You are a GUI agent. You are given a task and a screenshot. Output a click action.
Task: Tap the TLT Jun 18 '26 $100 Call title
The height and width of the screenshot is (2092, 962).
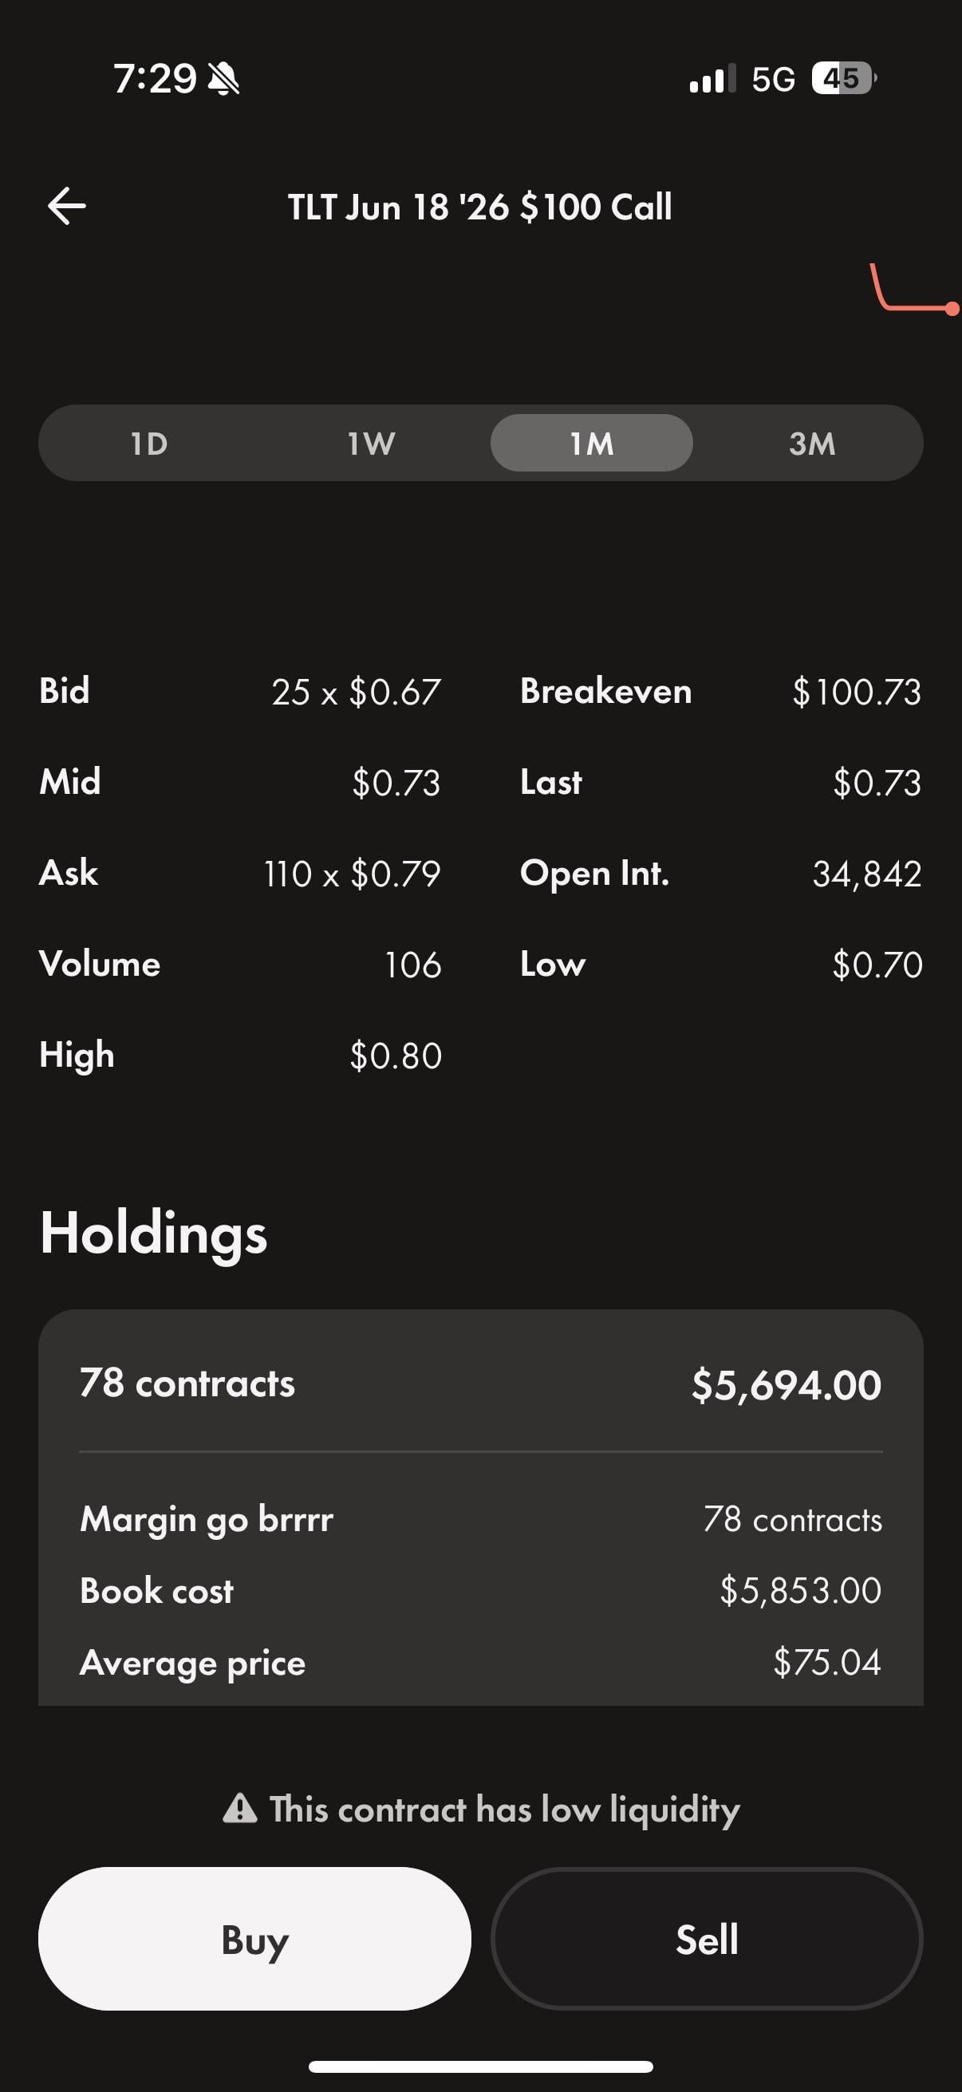click(479, 207)
